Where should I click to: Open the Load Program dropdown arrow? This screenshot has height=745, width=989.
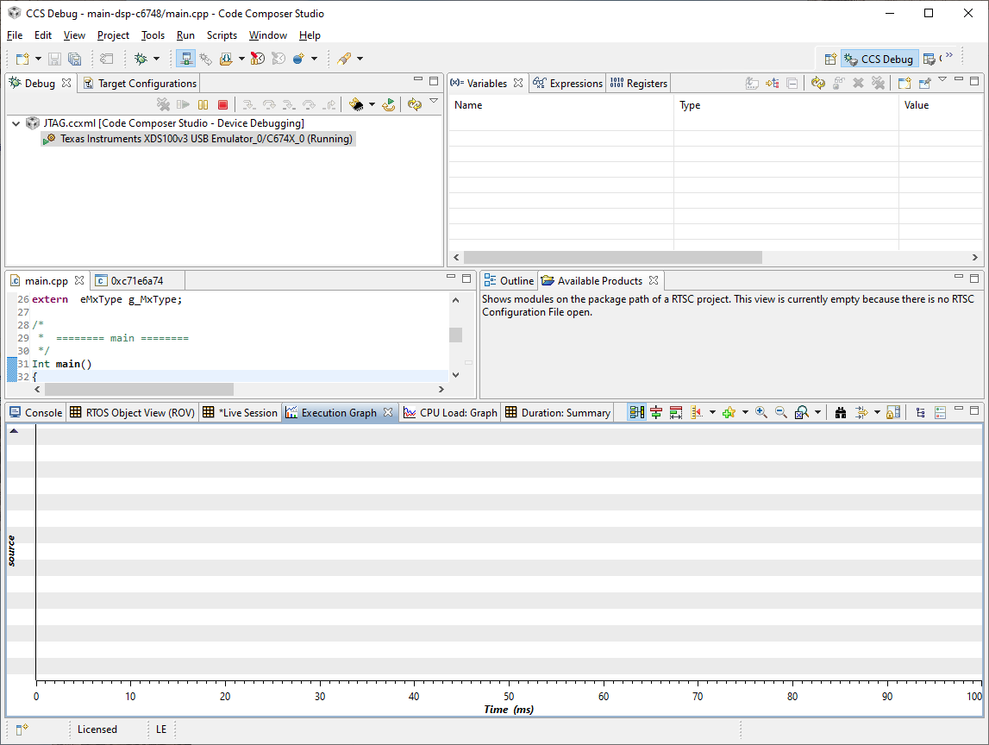[241, 59]
